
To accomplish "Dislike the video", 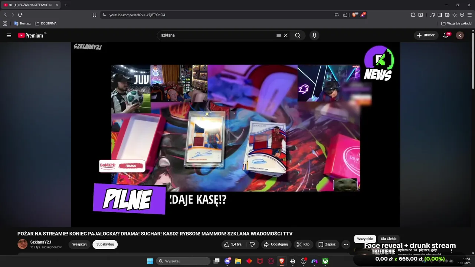I will pos(252,244).
